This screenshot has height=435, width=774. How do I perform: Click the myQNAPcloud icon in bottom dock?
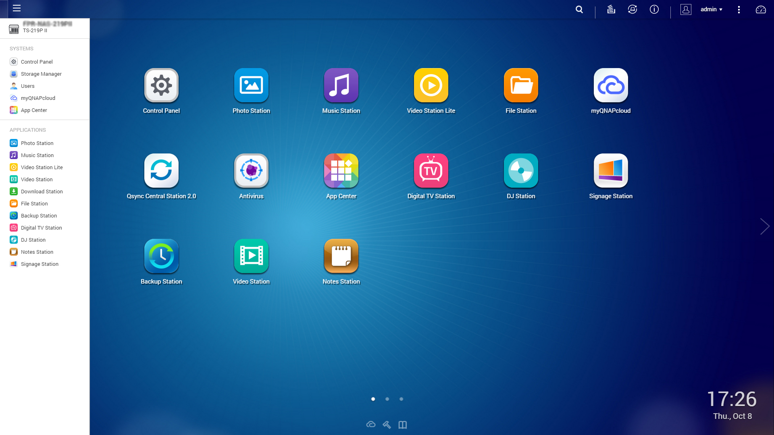click(371, 425)
